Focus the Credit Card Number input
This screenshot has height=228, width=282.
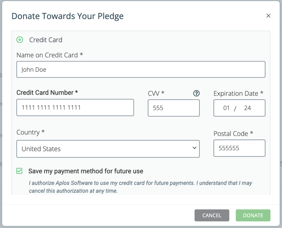click(75, 108)
